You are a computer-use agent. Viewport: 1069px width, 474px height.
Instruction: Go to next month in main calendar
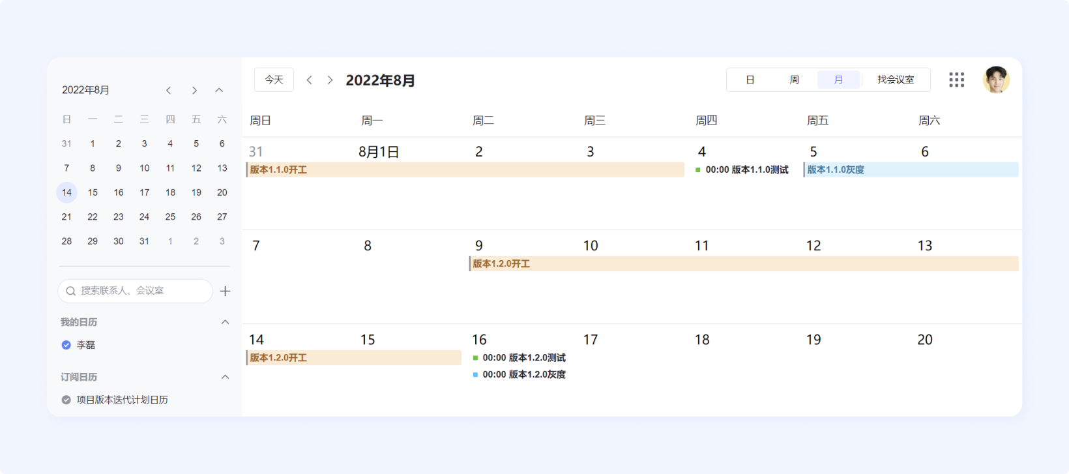click(330, 80)
